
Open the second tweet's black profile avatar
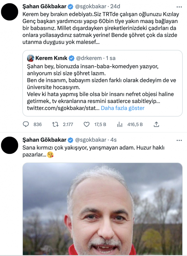click(x=10, y=145)
